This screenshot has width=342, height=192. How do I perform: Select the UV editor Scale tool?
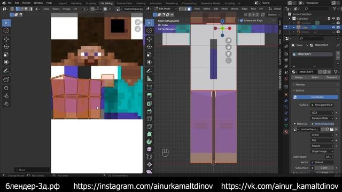[6, 54]
